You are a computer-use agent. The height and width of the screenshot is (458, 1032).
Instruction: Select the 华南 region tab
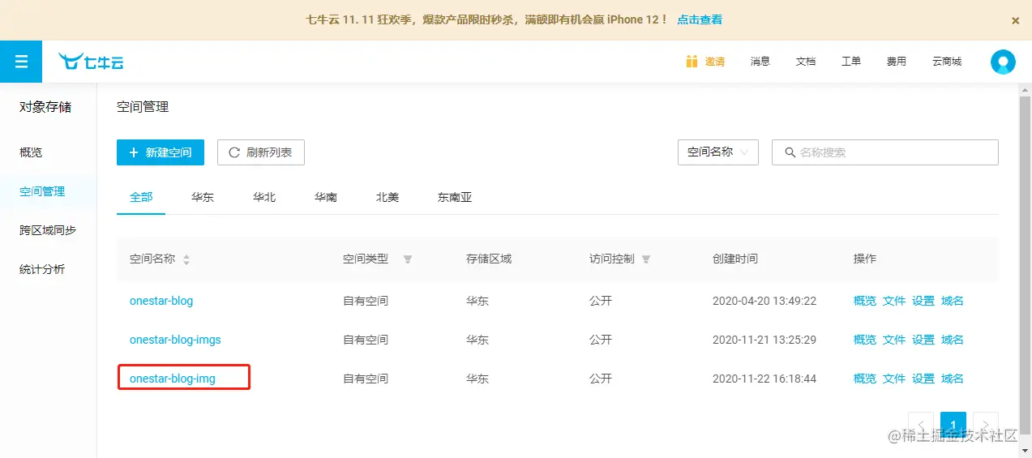click(326, 197)
